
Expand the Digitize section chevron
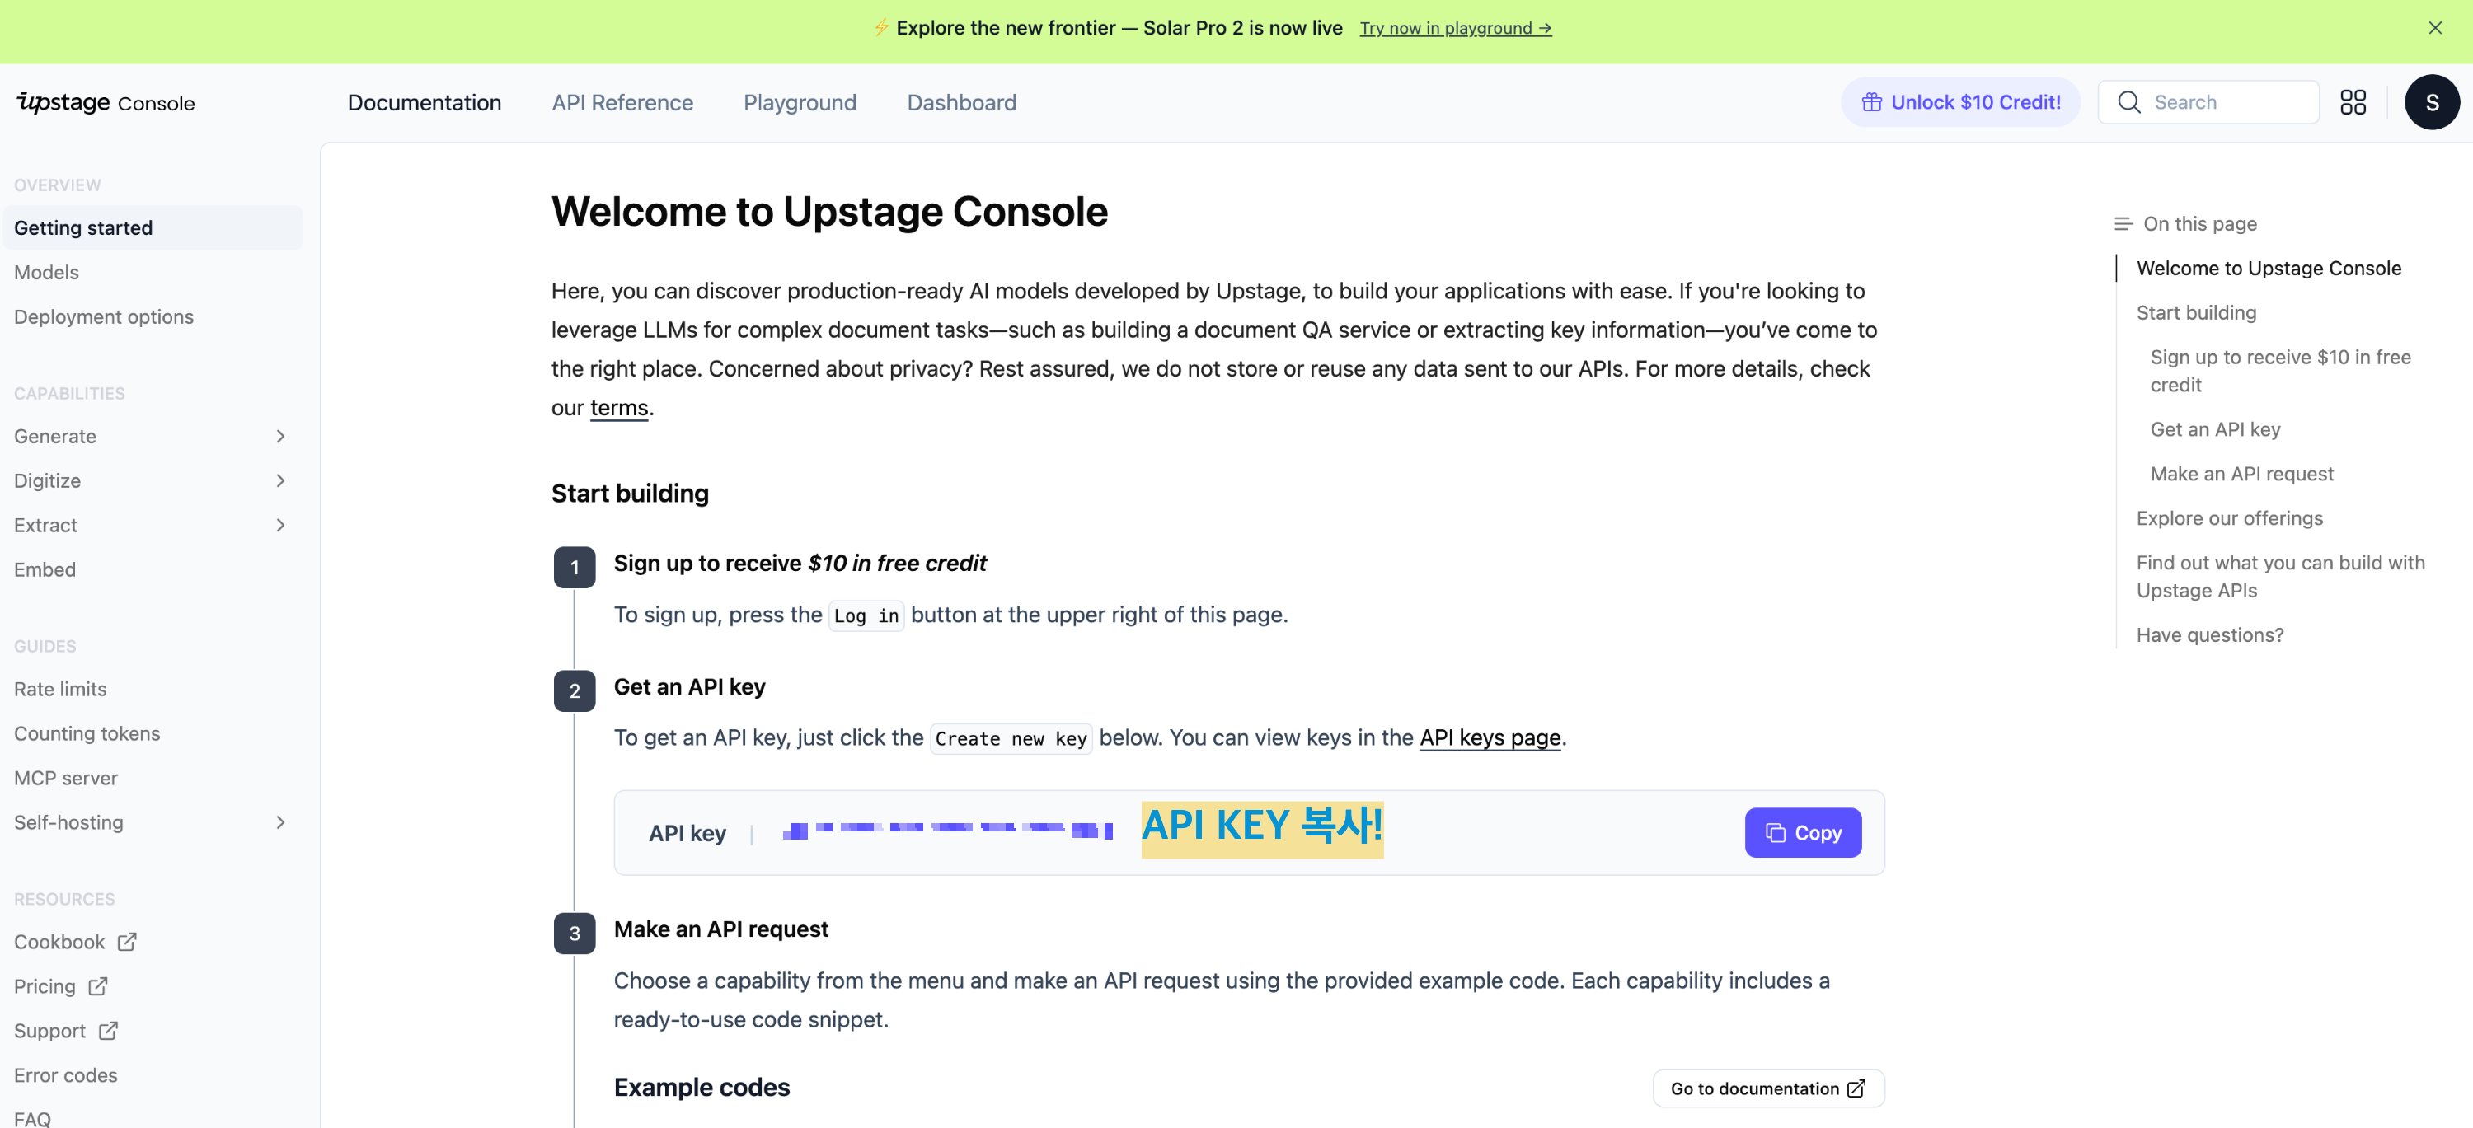(x=280, y=480)
